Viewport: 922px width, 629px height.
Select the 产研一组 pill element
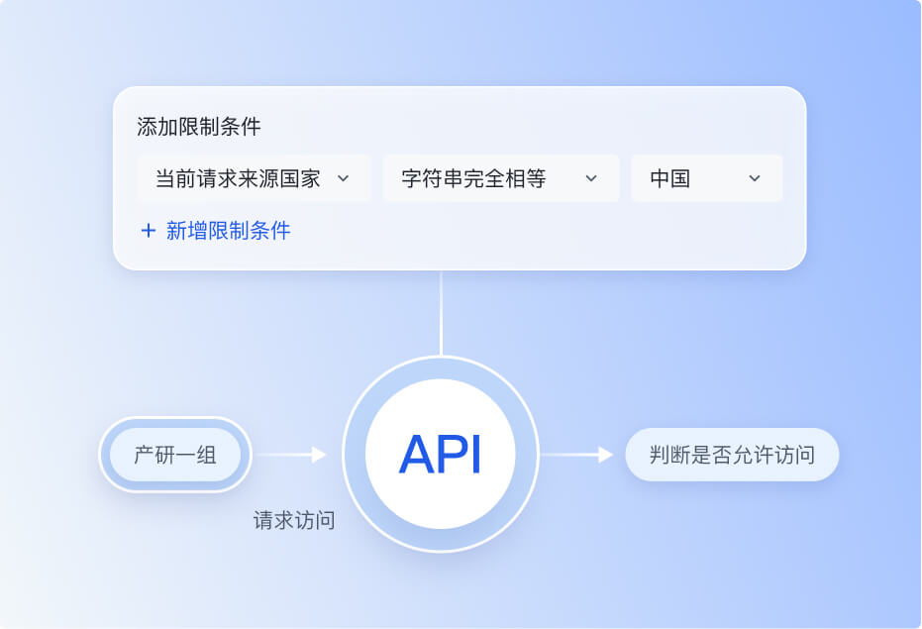[x=175, y=455]
